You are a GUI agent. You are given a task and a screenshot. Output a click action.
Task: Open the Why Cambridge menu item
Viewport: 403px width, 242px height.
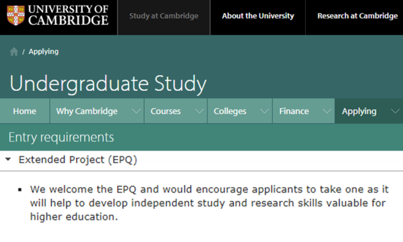tap(87, 111)
